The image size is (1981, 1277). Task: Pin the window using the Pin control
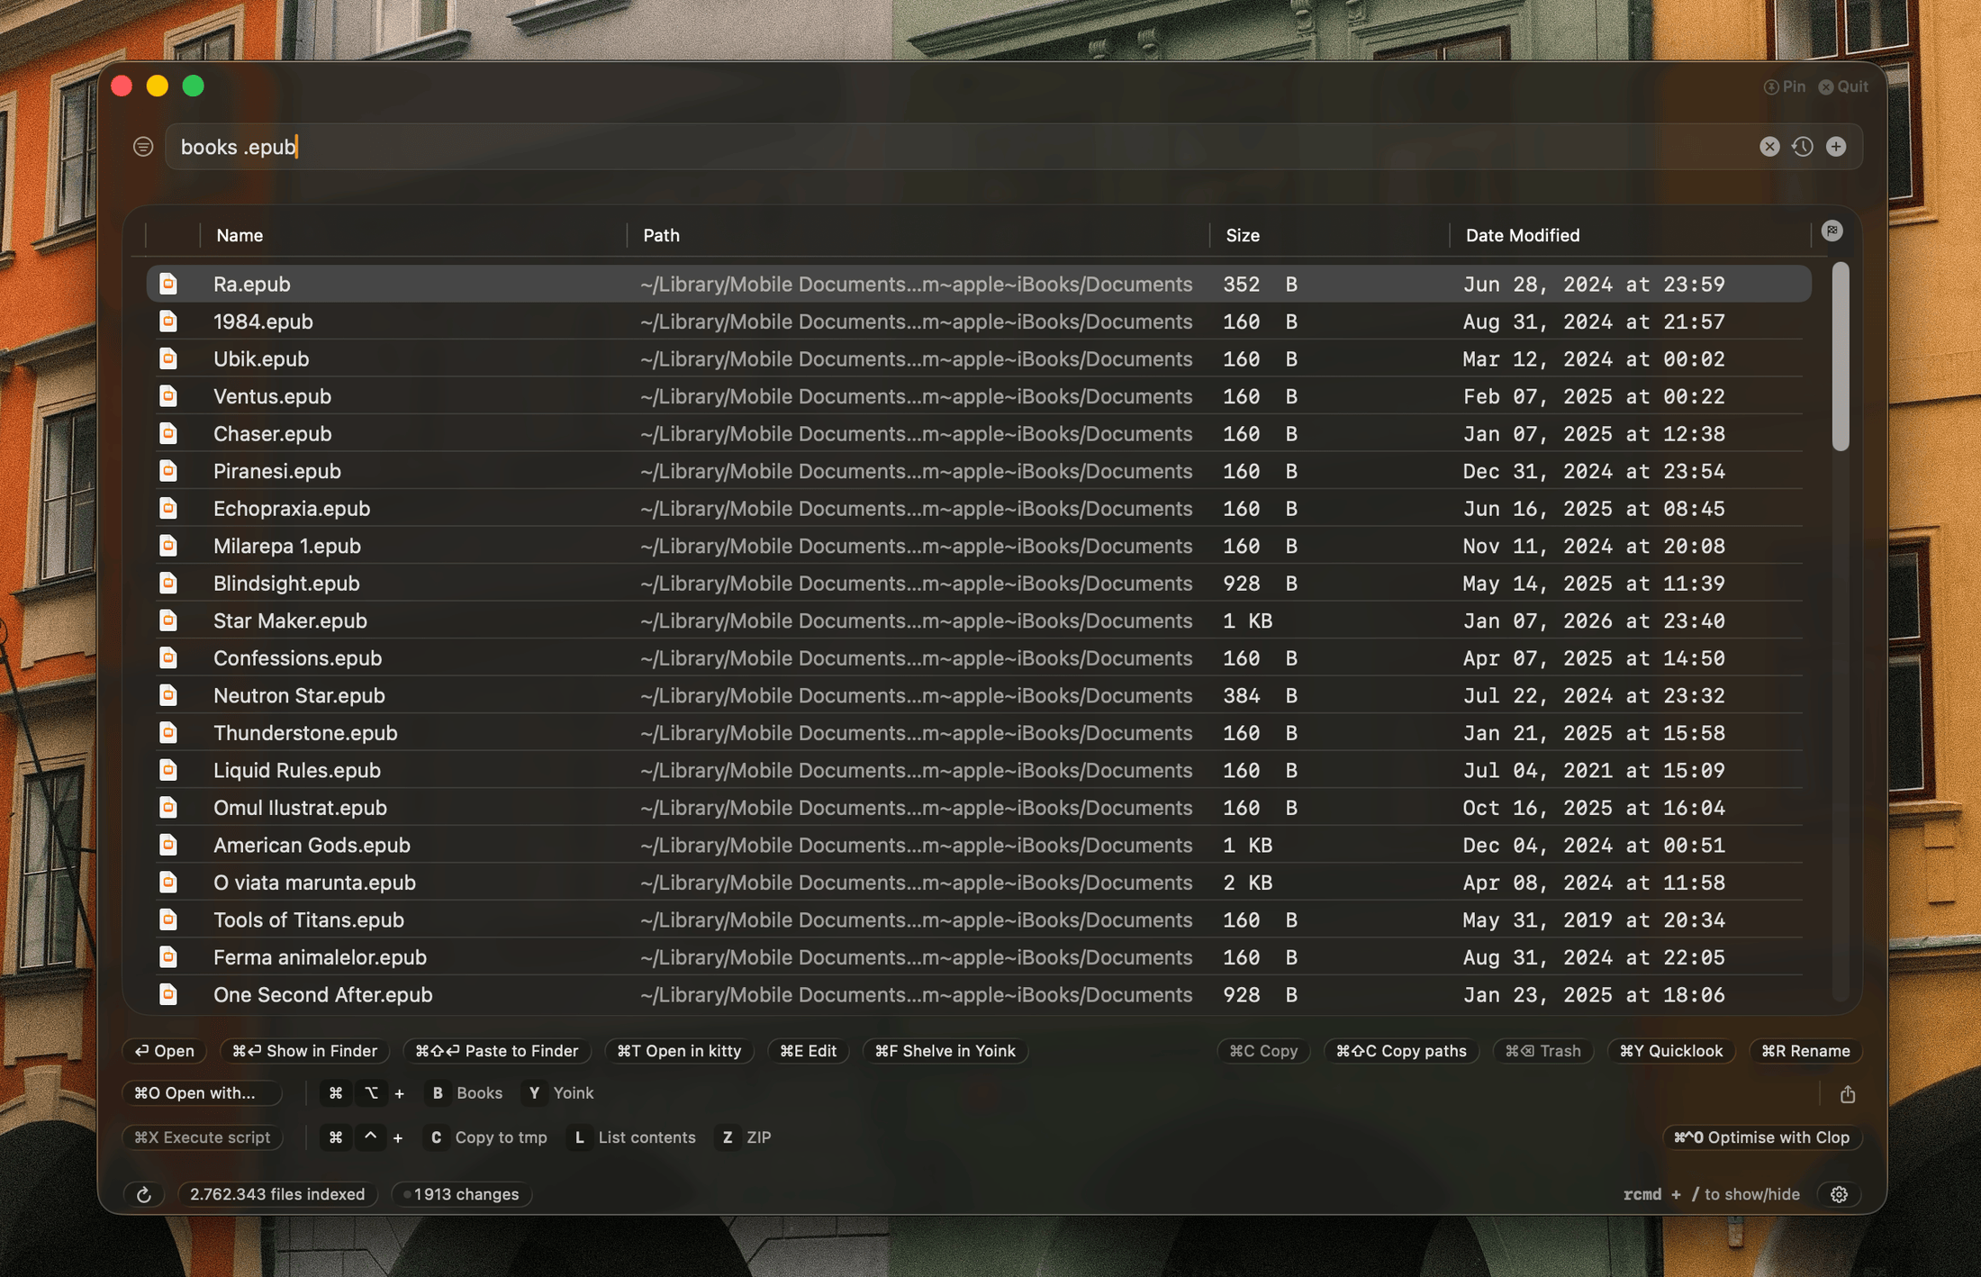[x=1785, y=86]
